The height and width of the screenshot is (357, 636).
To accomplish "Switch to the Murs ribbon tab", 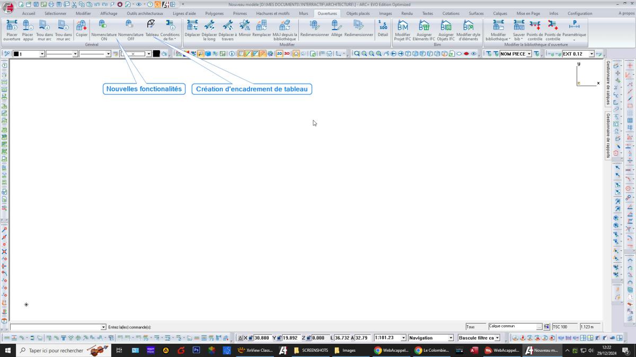I will pos(303,13).
